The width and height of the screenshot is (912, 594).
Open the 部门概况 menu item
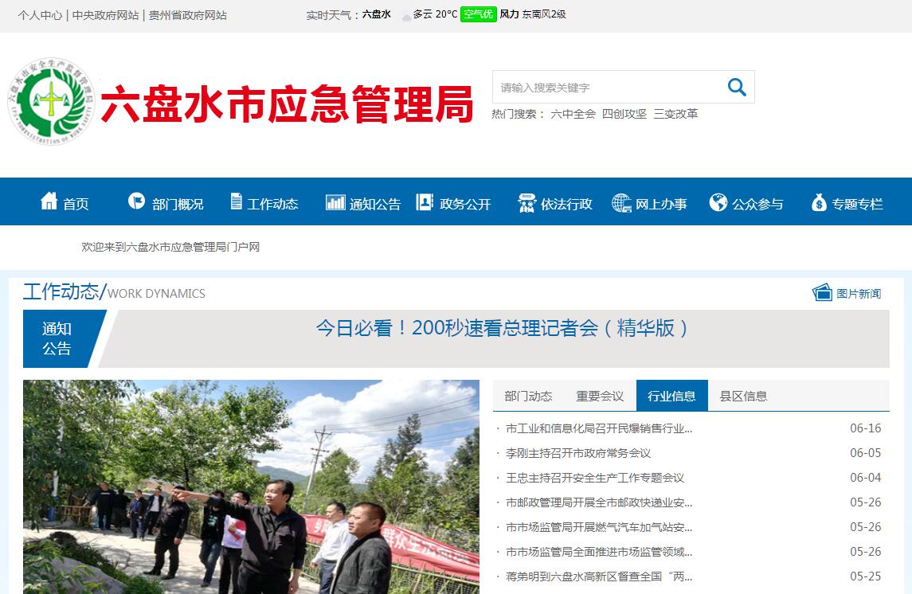(178, 204)
